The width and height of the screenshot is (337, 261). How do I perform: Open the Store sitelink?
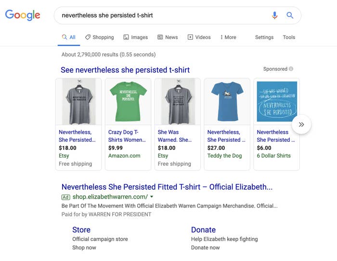81,230
